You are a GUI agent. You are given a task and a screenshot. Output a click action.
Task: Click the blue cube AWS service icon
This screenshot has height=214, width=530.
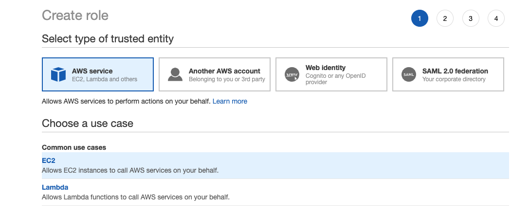coord(58,75)
